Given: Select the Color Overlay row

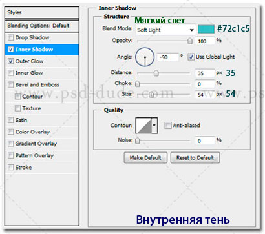Looking at the screenshot, I should (42, 132).
